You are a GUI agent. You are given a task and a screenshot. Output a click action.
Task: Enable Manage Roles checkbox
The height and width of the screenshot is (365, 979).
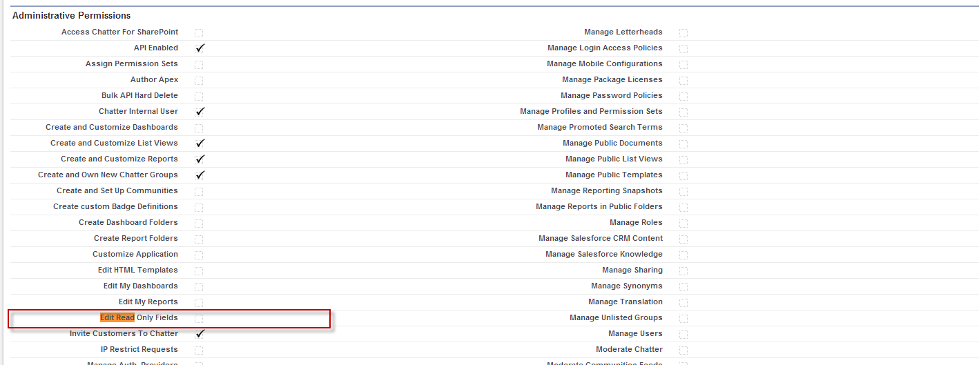click(684, 223)
